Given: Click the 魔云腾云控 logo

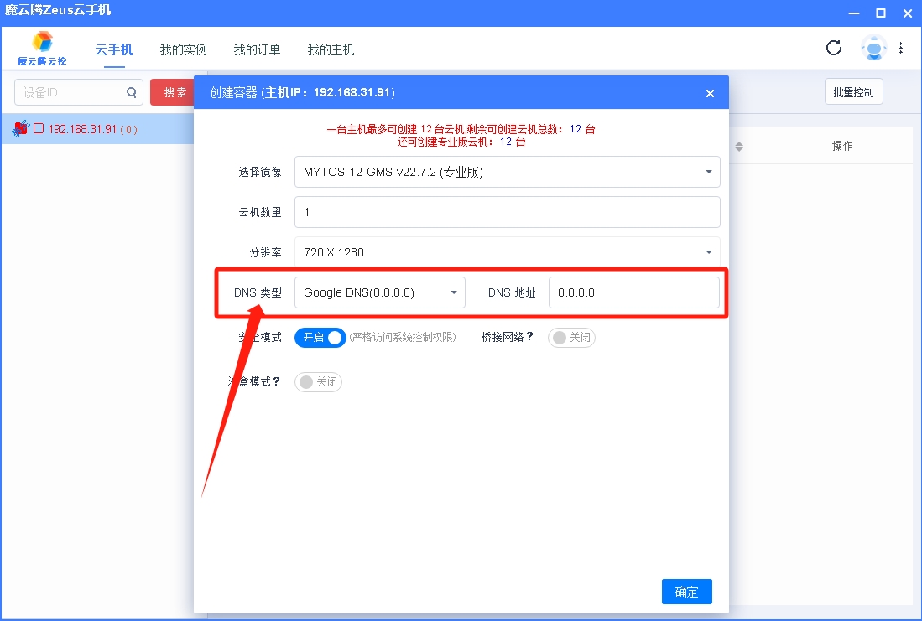Looking at the screenshot, I should [x=42, y=49].
